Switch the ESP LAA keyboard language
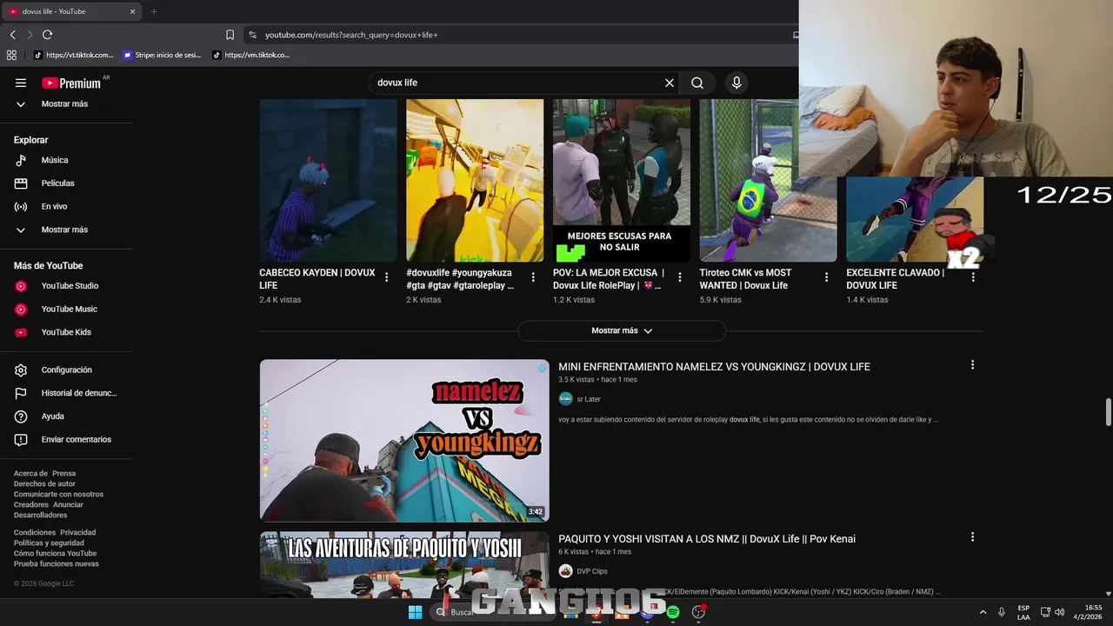 [1023, 612]
